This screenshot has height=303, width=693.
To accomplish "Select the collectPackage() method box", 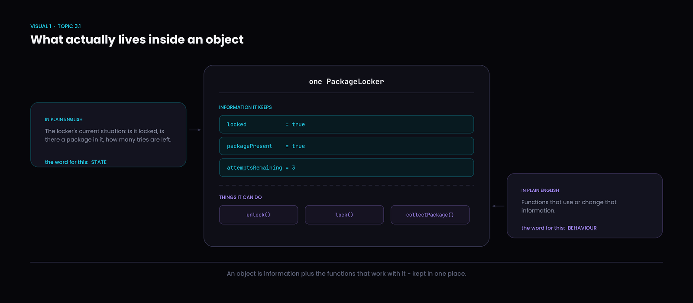I will 430,215.
